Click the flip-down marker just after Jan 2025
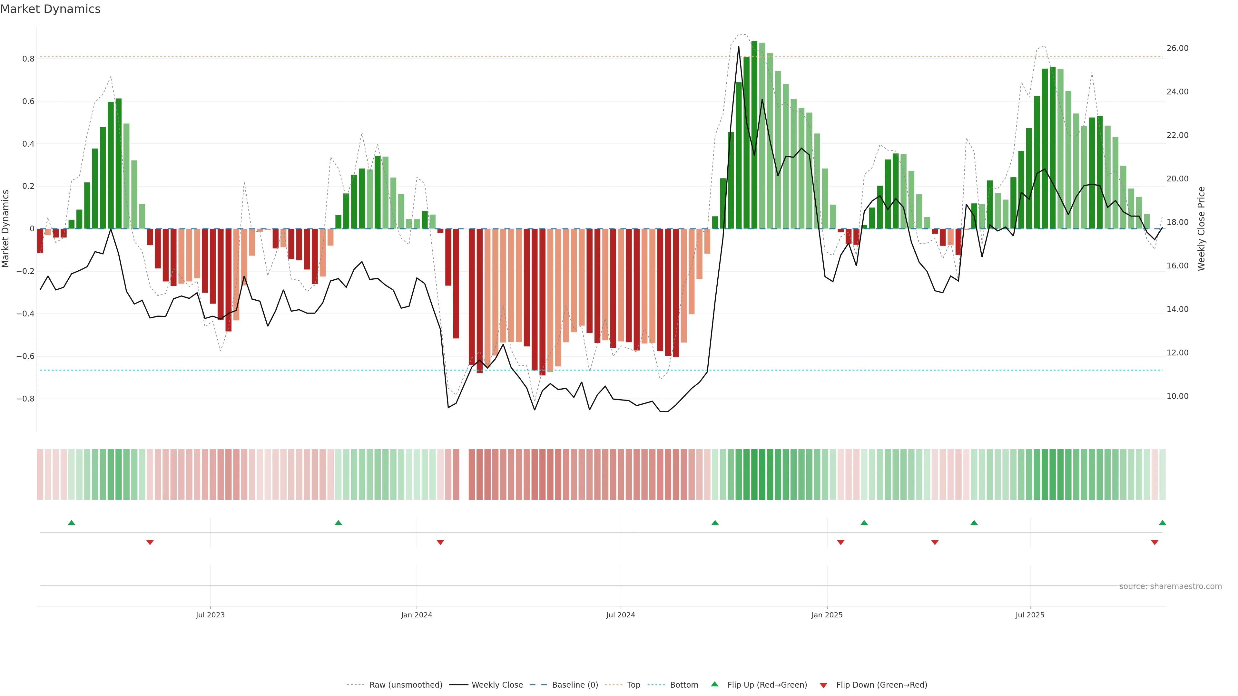 click(x=840, y=542)
